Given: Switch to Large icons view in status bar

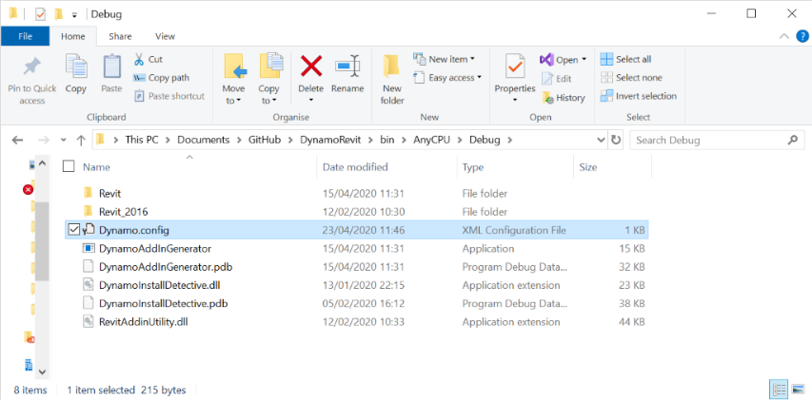Looking at the screenshot, I should 796,389.
